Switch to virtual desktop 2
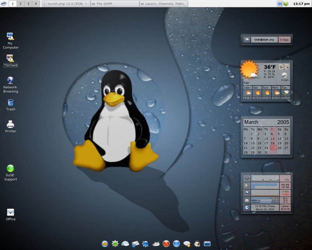 (20, 4)
